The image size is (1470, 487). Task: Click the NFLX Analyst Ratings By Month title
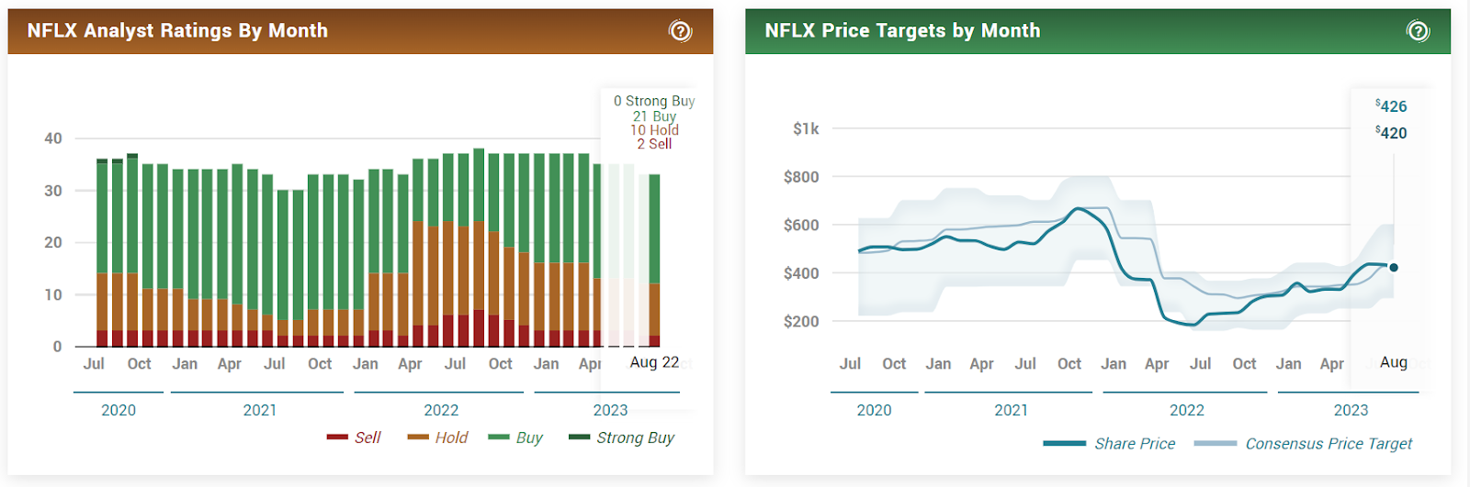pos(177,30)
